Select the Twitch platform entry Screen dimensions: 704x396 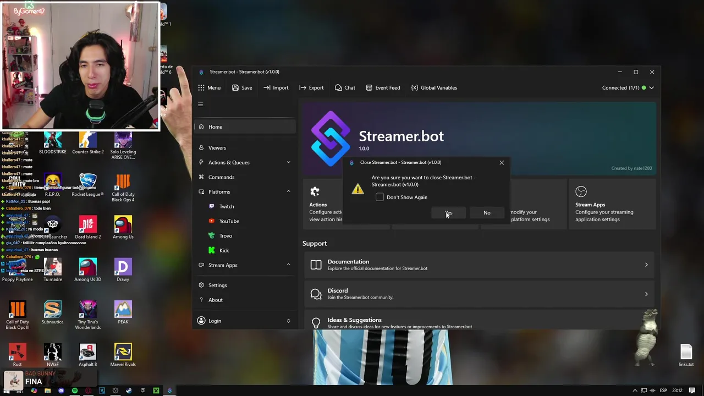[x=227, y=206]
